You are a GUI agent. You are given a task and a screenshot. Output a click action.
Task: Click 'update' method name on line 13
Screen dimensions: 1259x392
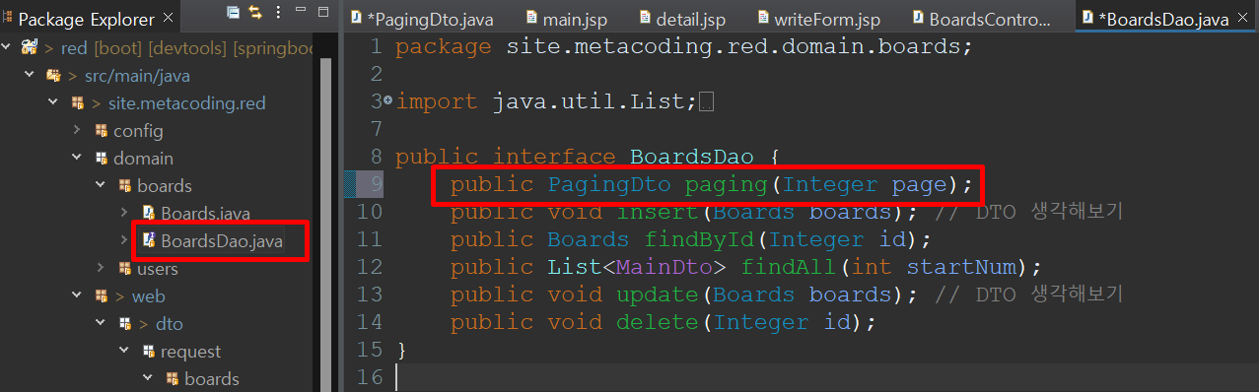(x=657, y=294)
